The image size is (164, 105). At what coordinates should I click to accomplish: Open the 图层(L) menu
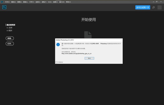[25, 2]
